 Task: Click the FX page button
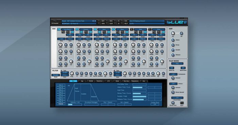tap(116, 21)
